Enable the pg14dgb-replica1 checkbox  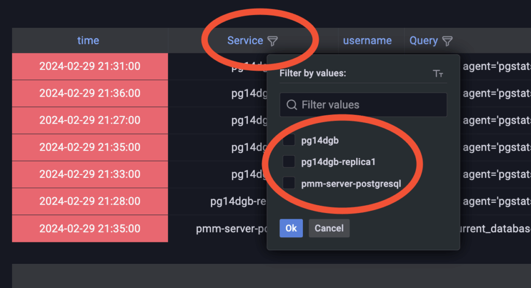pos(289,162)
